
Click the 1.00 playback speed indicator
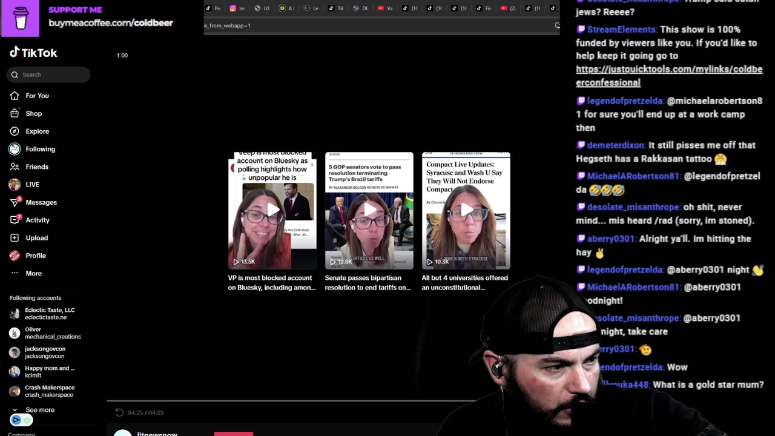tap(122, 55)
